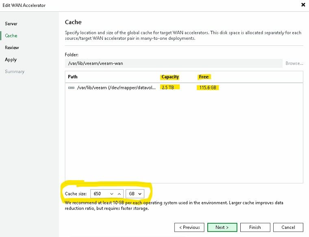Click the 115.6 GB free value
Image resolution: width=309 pixels, height=237 pixels.
(x=208, y=88)
